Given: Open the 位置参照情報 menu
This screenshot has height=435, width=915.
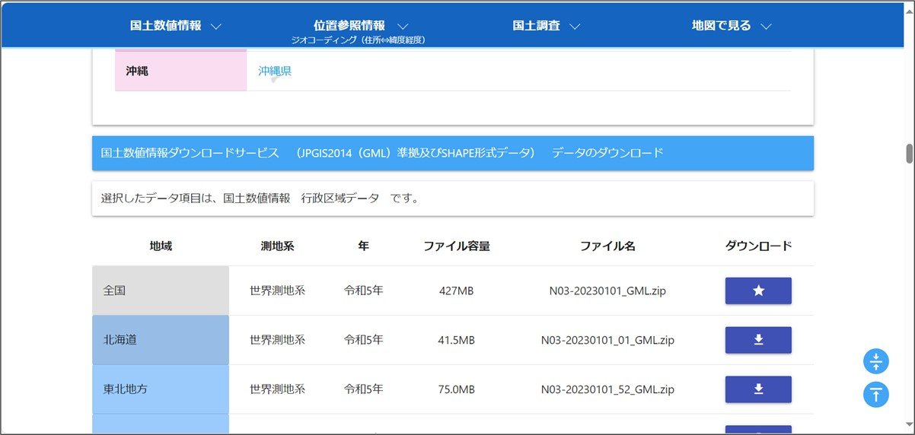Looking at the screenshot, I should 349,26.
